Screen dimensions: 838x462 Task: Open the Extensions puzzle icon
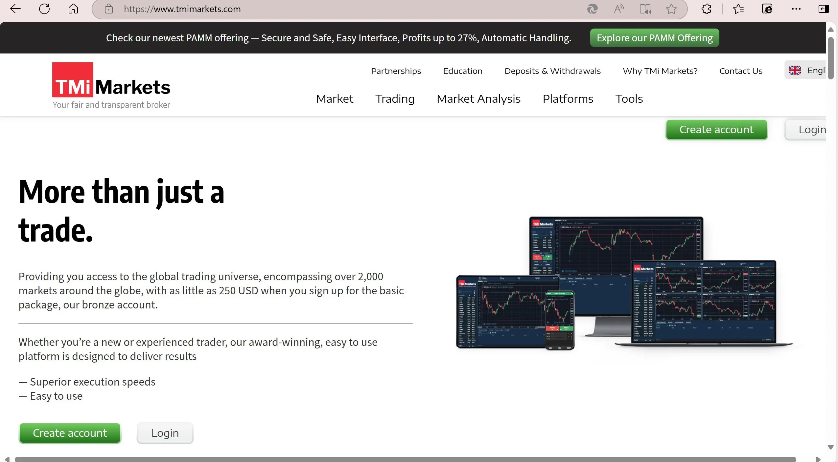[706, 9]
